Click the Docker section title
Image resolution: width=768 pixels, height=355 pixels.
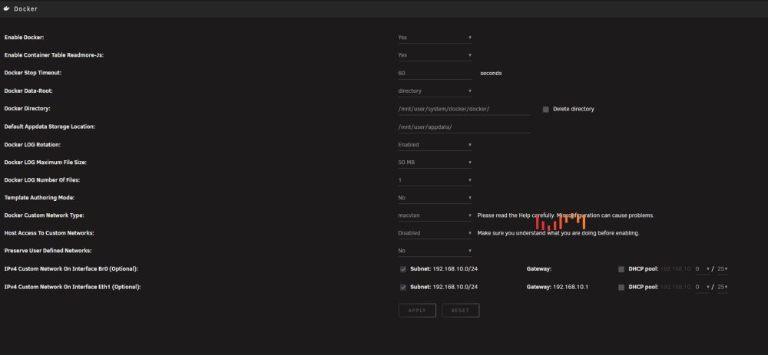(x=25, y=8)
